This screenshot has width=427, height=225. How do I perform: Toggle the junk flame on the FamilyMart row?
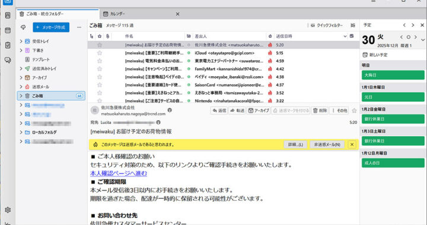[x=270, y=69]
